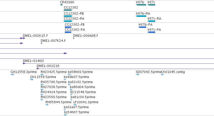The image size is (214, 116).
Task: Click the DME1-014I03 label
Action: [x=33, y=61]
